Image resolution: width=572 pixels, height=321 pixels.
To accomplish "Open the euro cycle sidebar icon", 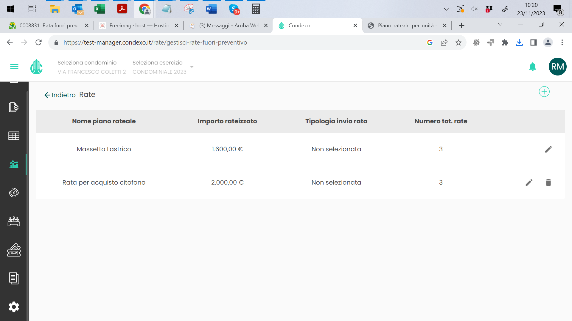I will pyautogui.click(x=14, y=193).
